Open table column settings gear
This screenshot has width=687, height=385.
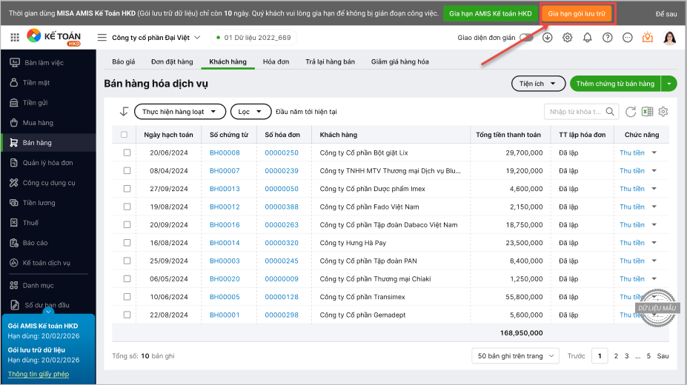coord(663,112)
